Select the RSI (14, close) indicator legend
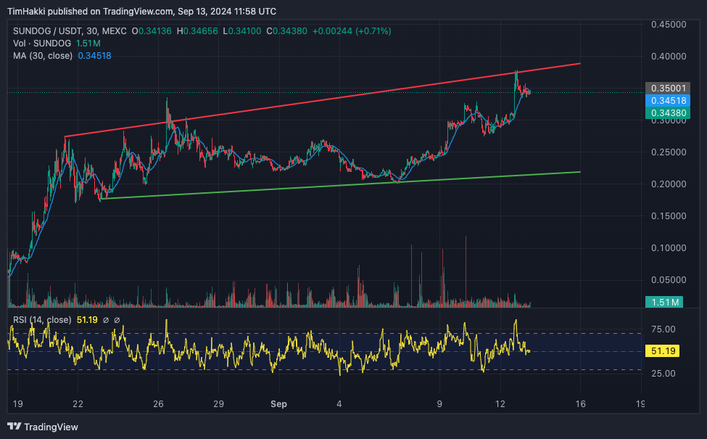Image resolution: width=707 pixels, height=439 pixels. pyautogui.click(x=42, y=320)
